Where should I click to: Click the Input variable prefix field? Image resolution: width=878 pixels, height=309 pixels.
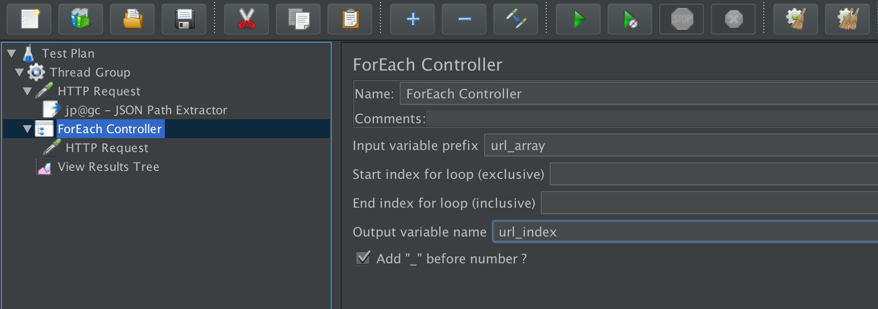pyautogui.click(x=680, y=146)
